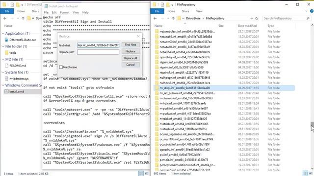Click the Replace with text field
Viewport: 314px width, 176px height.
[98, 52]
